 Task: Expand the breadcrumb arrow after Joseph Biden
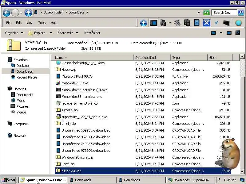click(66, 12)
